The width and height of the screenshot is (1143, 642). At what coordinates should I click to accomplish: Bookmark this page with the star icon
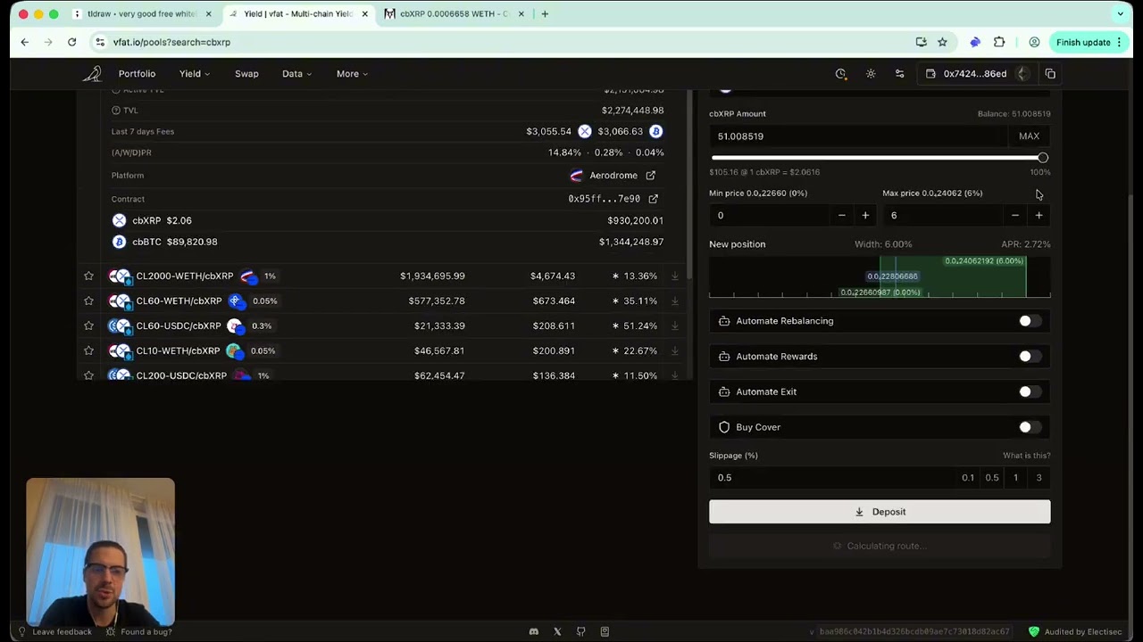pos(942,42)
